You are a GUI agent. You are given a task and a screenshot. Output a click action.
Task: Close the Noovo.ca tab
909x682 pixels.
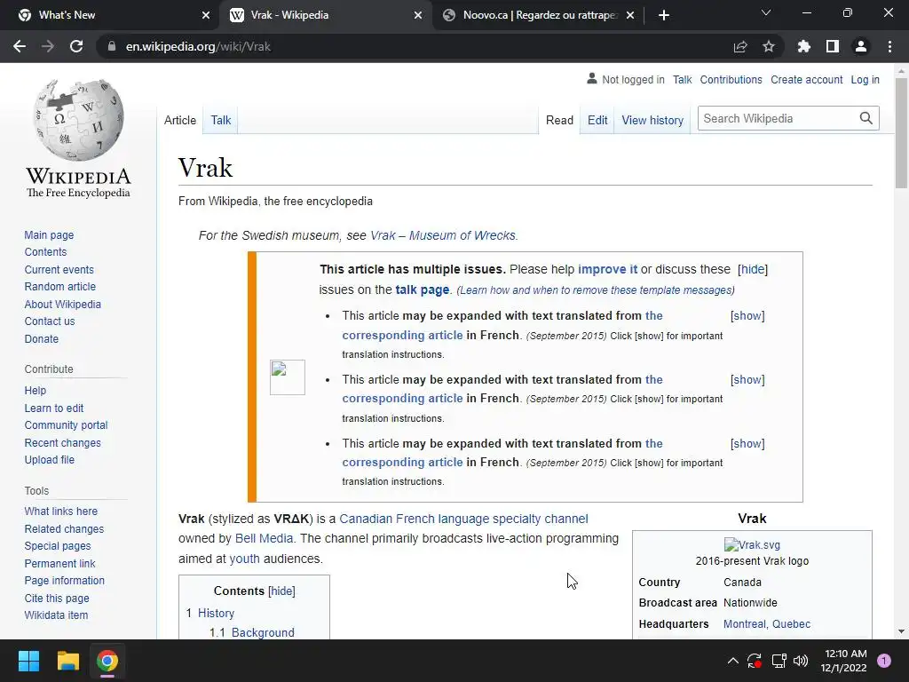tap(630, 15)
